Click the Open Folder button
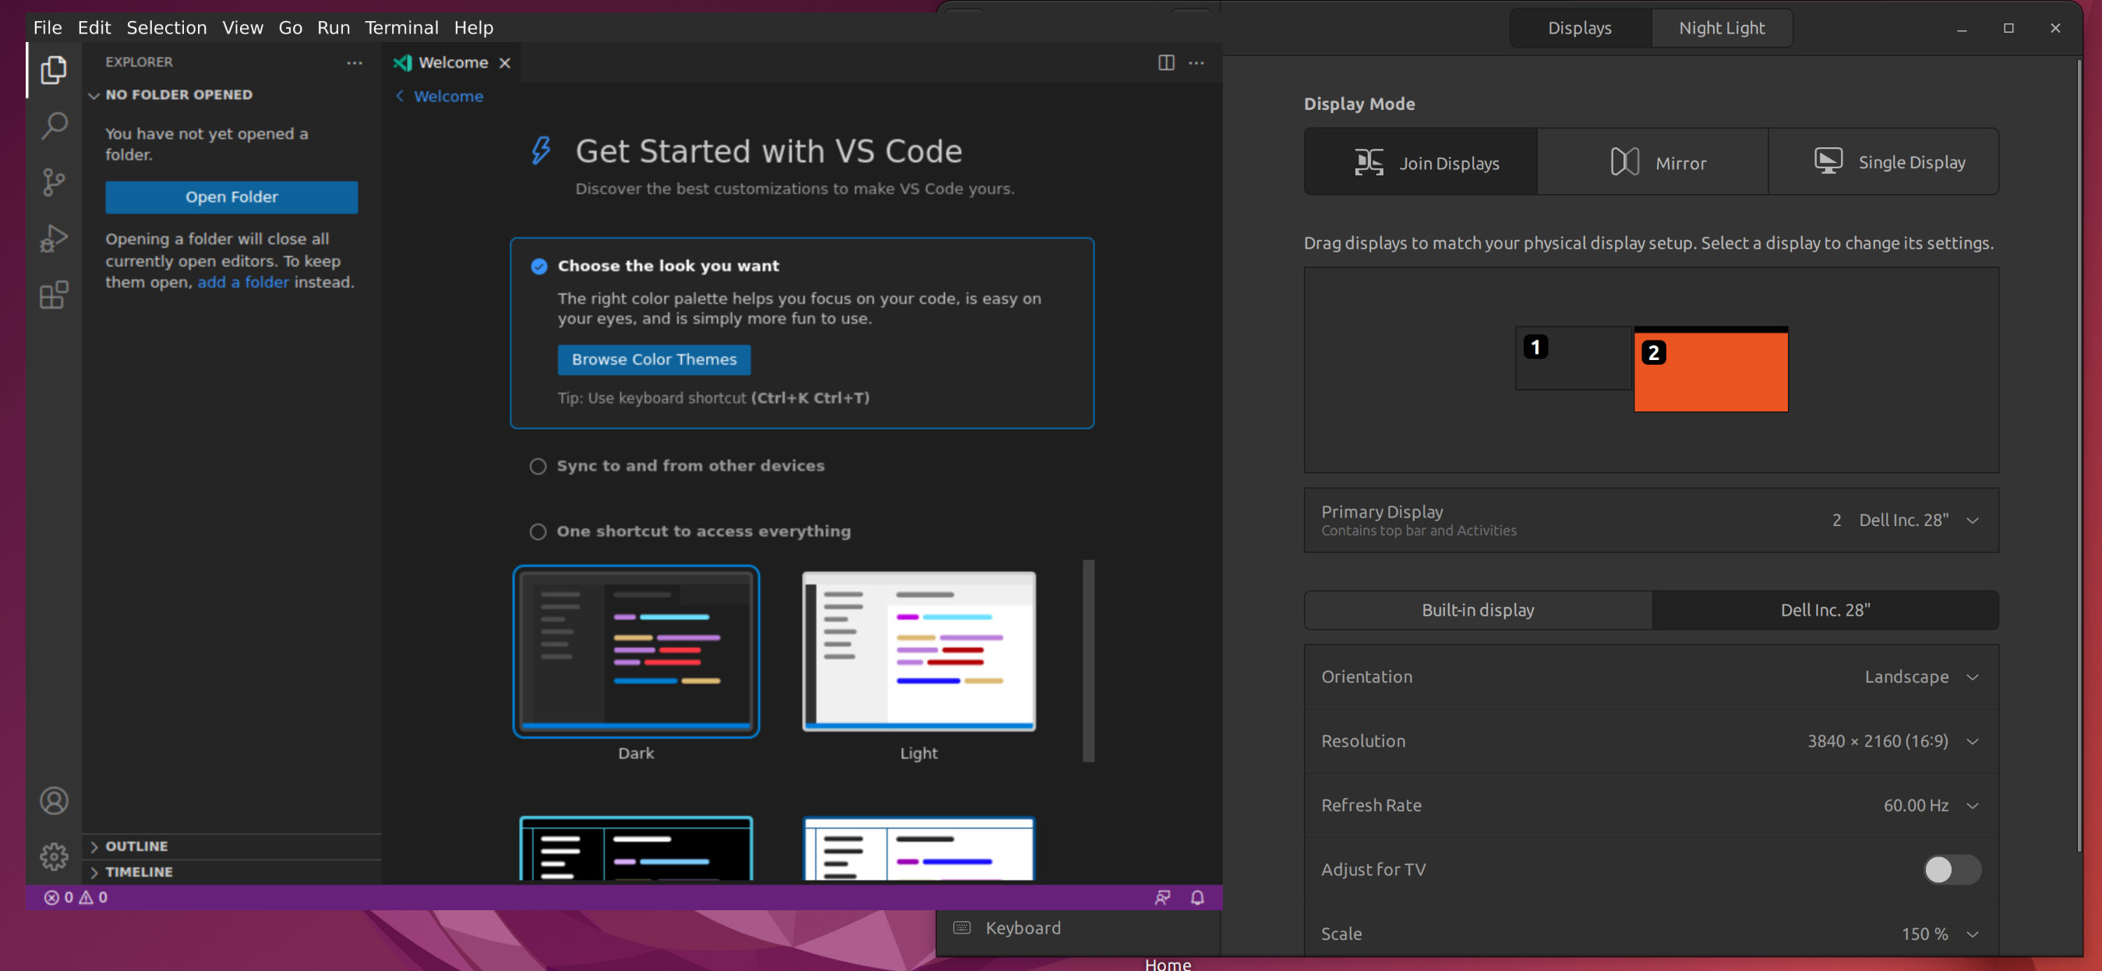Viewport: 2102px width, 971px height. point(231,196)
